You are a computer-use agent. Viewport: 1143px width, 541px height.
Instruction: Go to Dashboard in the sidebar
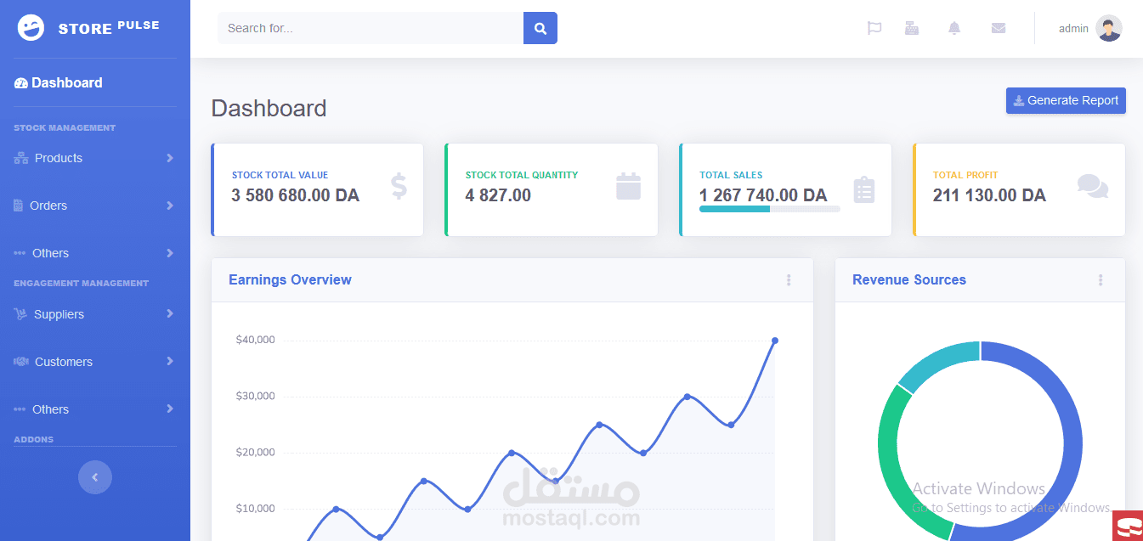pyautogui.click(x=95, y=82)
